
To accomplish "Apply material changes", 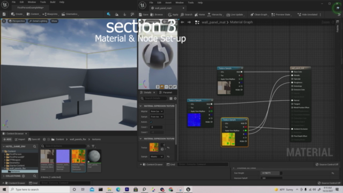I will tap(173, 14).
